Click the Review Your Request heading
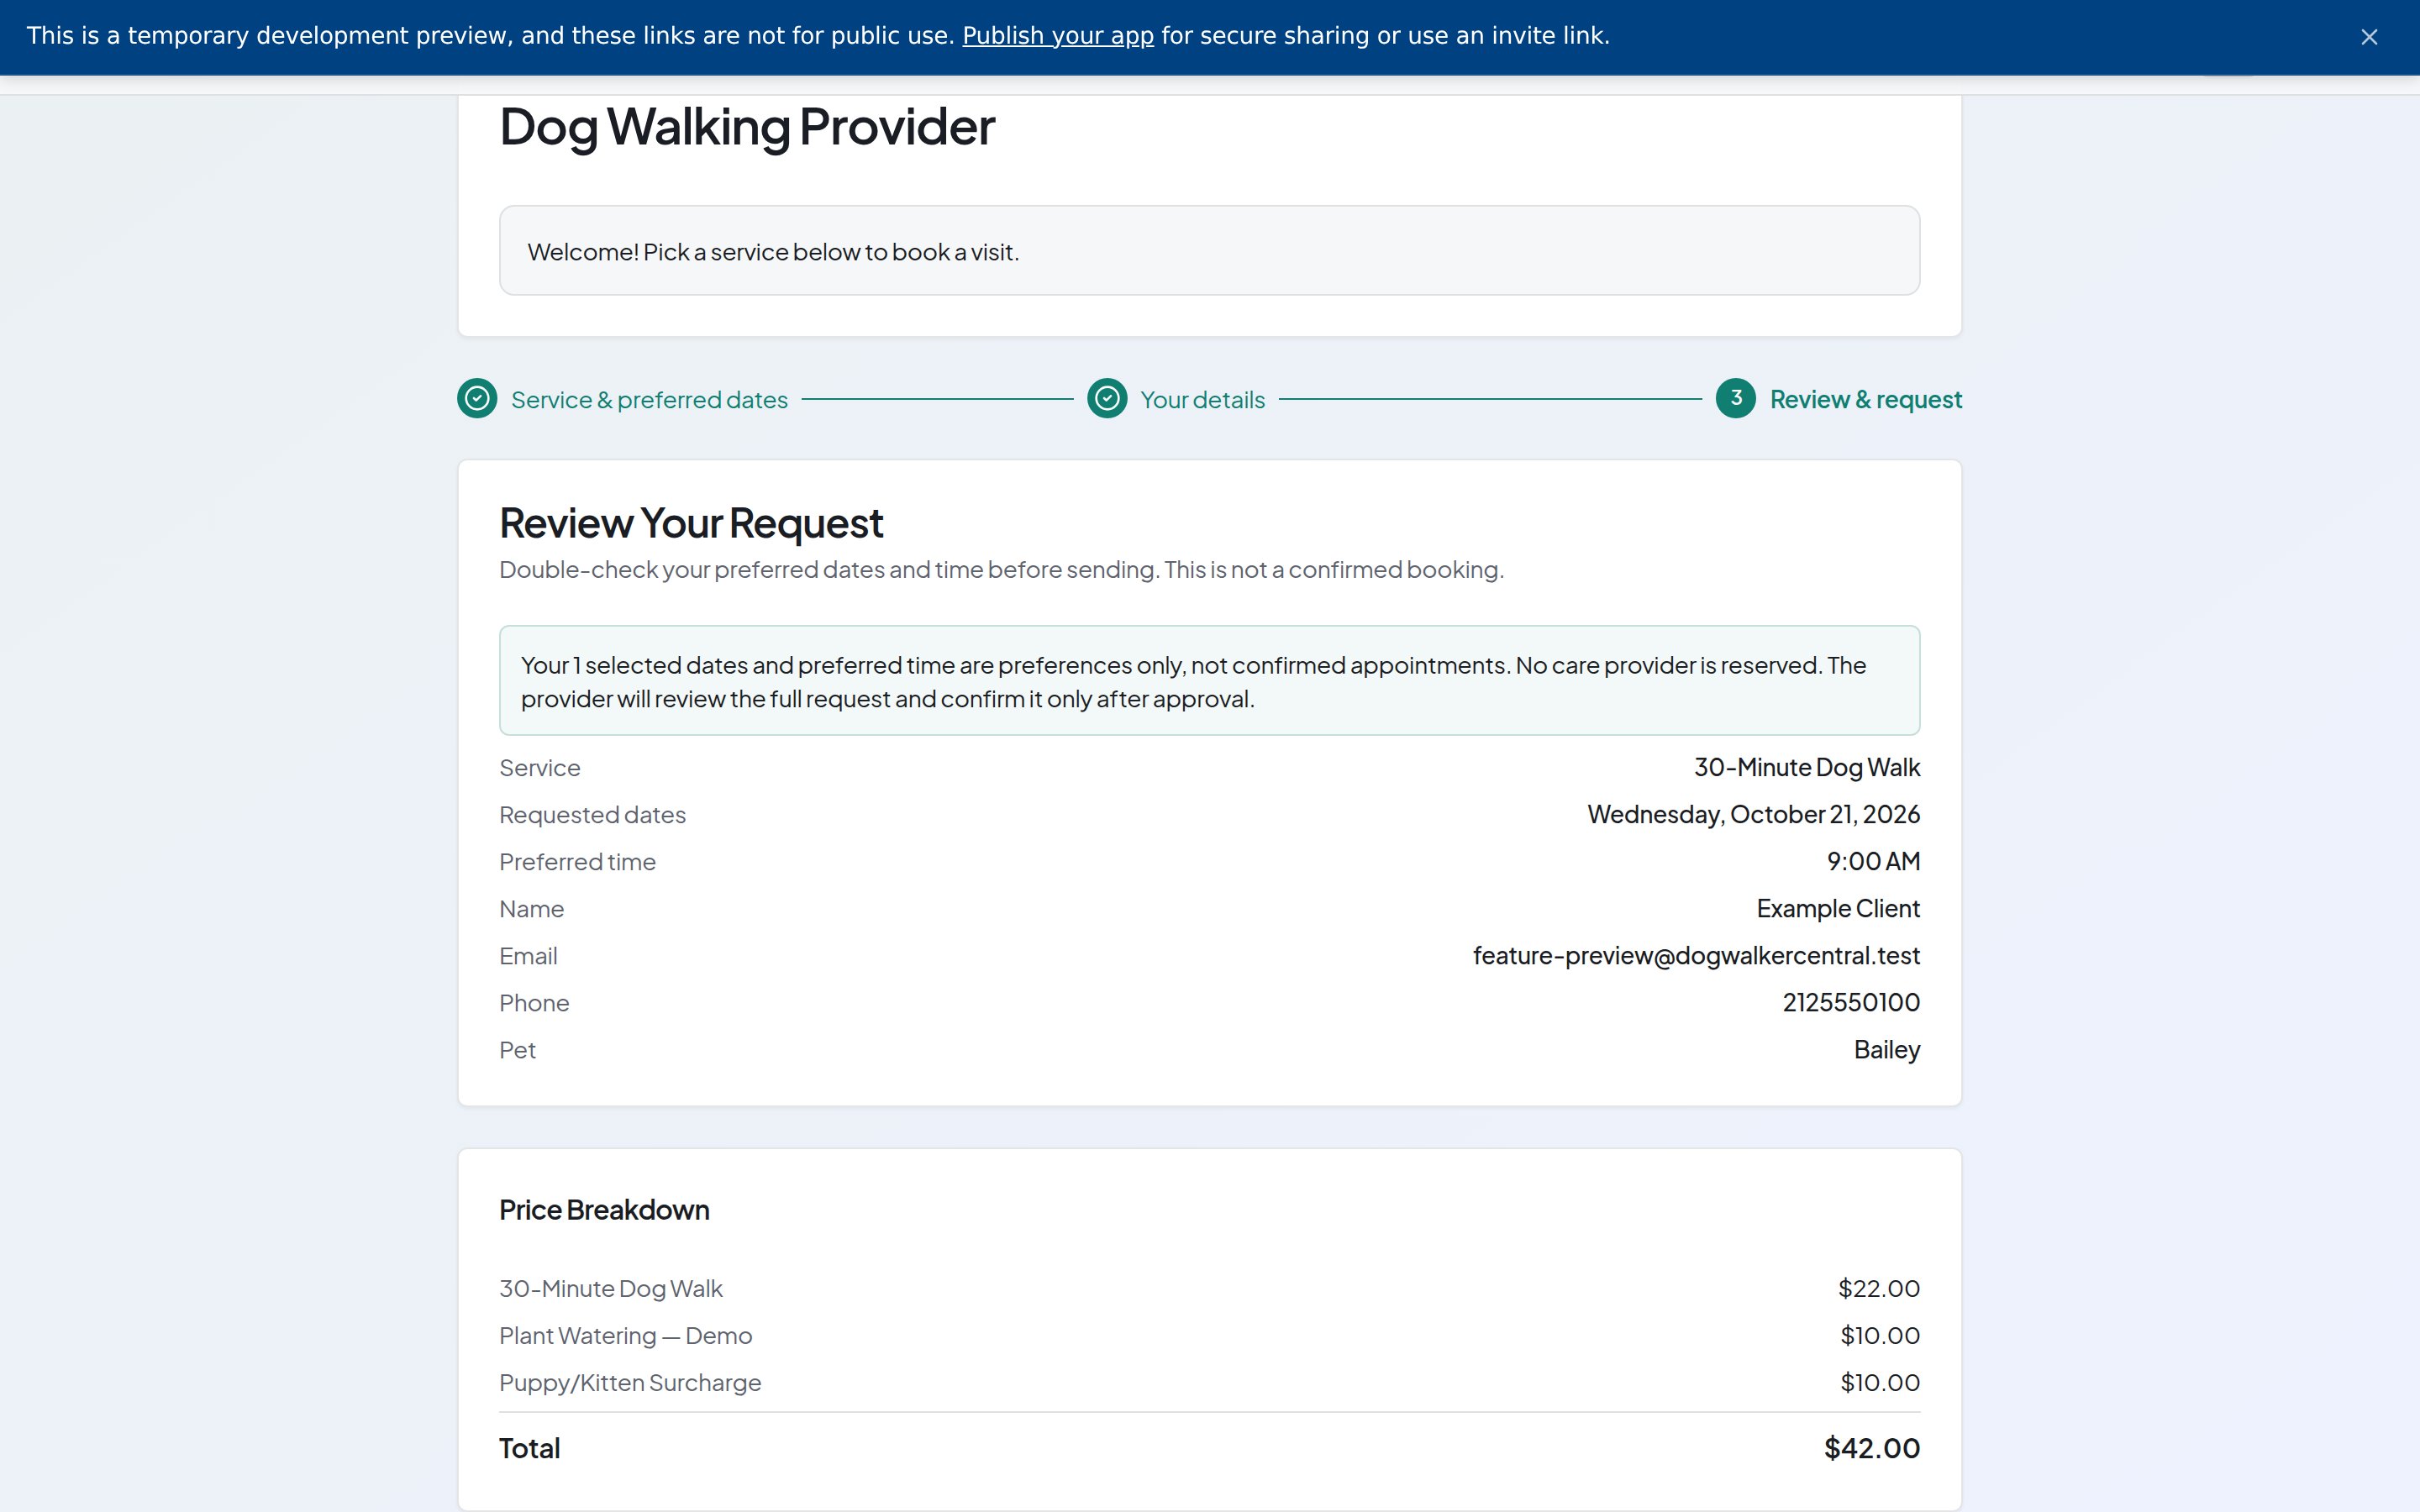Screen dimensions: 2420x1512 tap(691, 523)
